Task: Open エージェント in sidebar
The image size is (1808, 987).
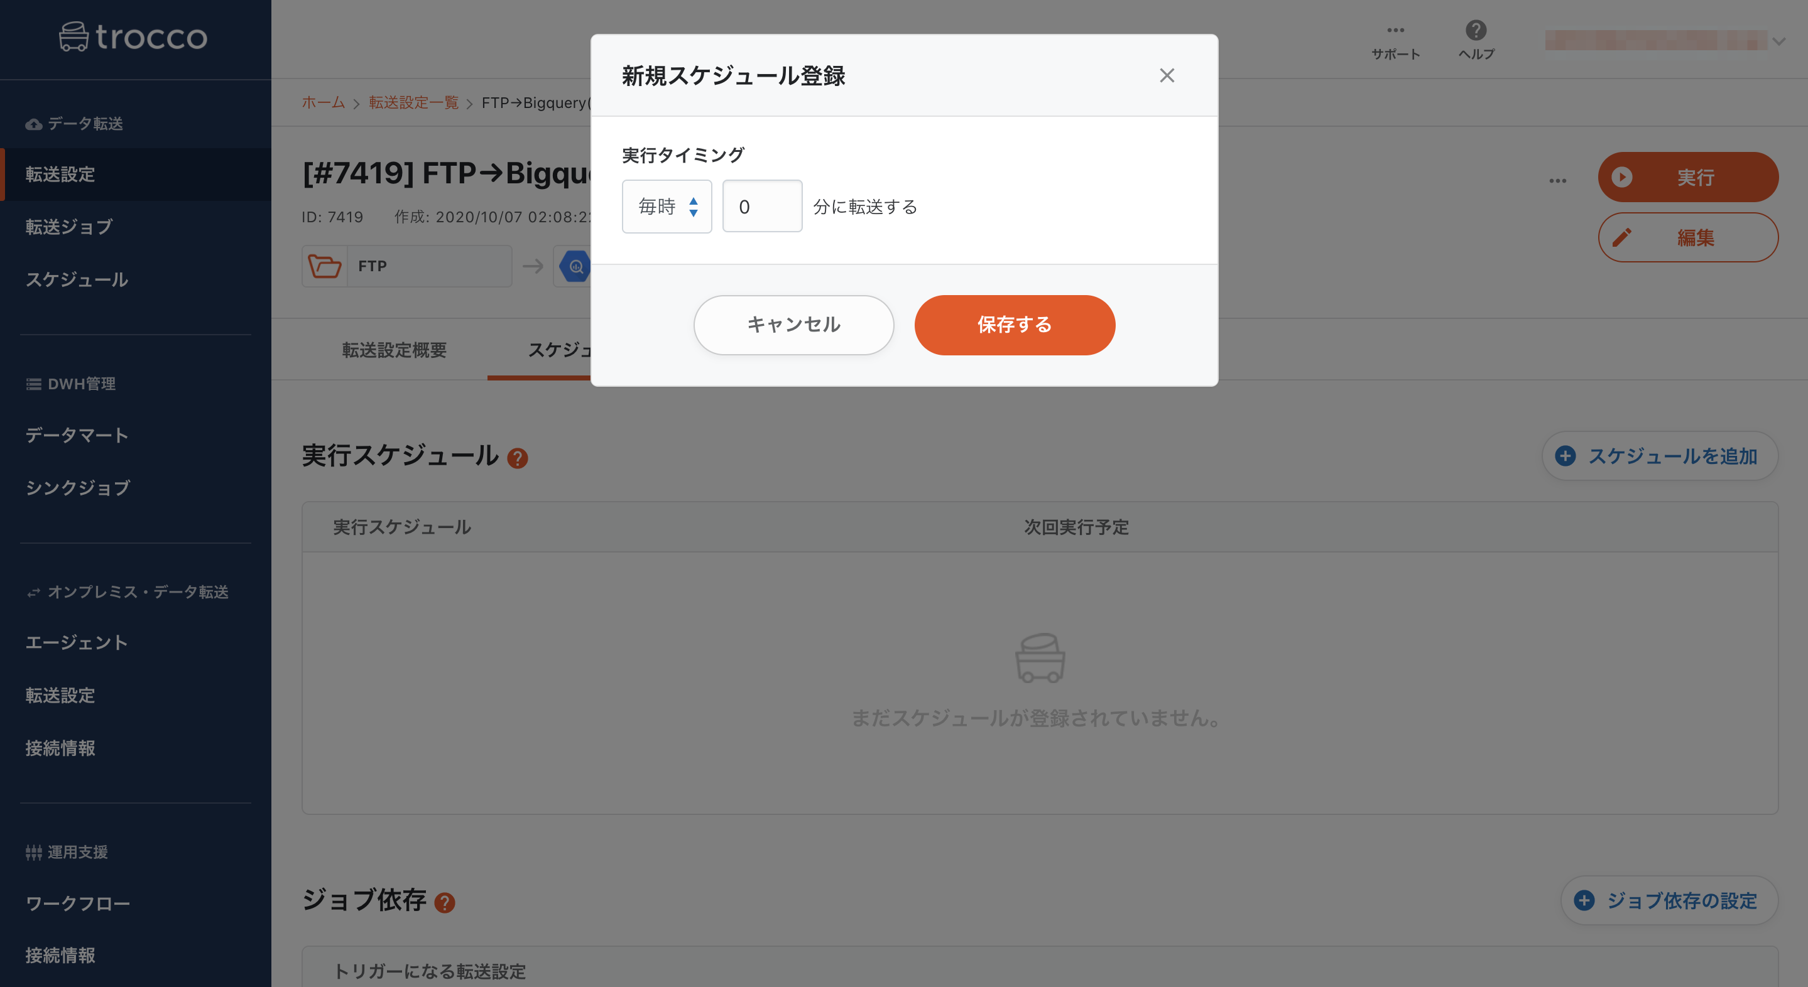Action: [x=136, y=642]
